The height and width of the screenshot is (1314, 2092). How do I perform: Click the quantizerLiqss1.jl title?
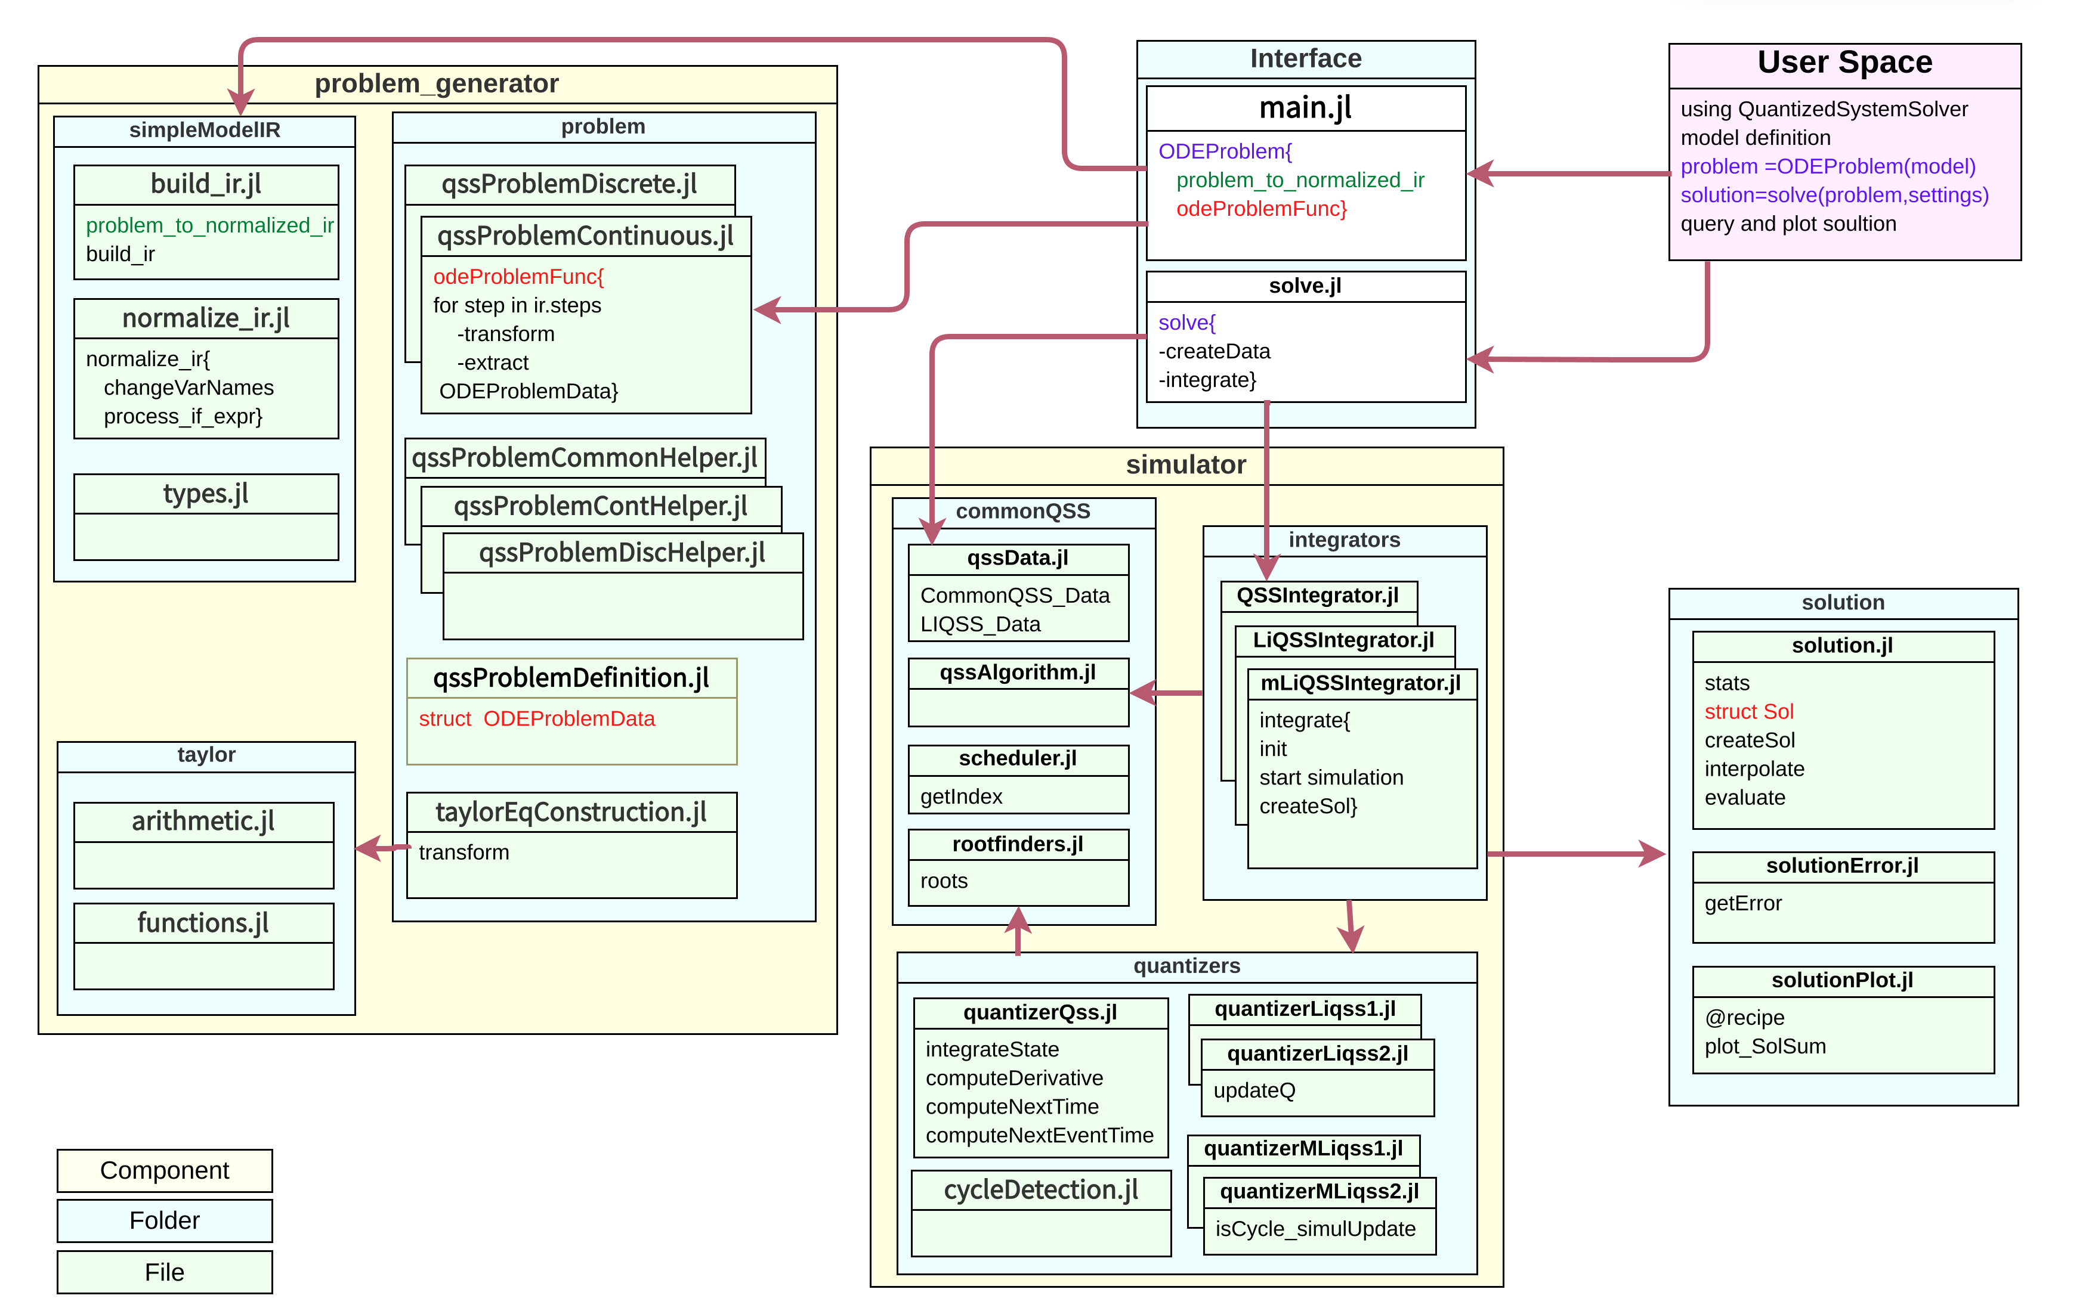click(x=1305, y=1009)
